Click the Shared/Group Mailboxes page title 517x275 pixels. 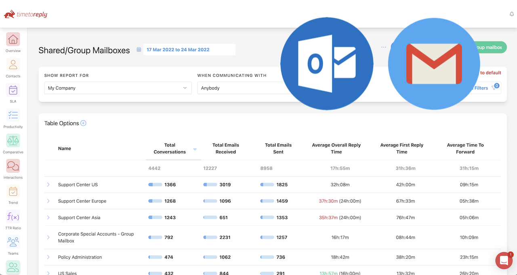[84, 50]
